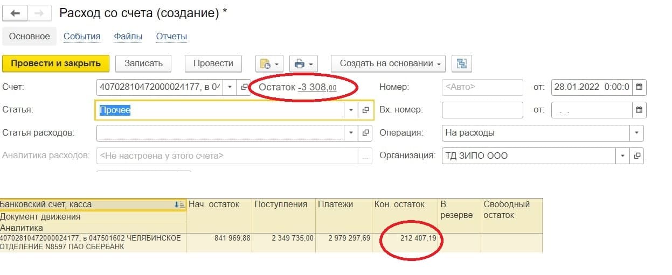Click the Провести и закрыть button
Viewport: 672px width, 275px height.
[56, 64]
